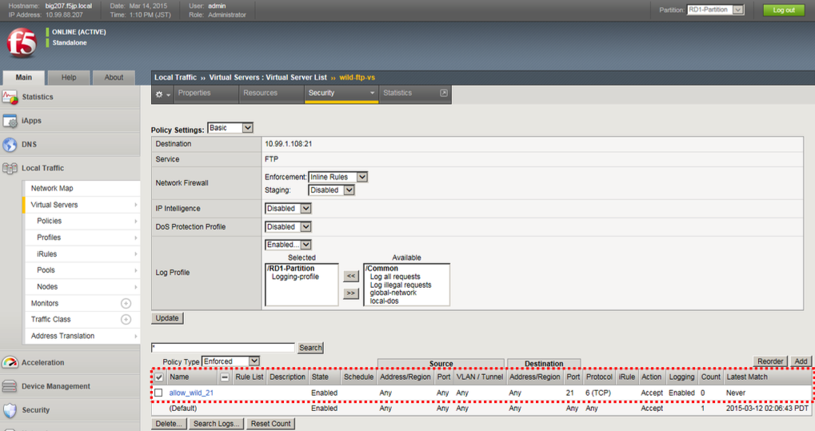Click the plus icon next to Traffic Class
The image size is (815, 431).
126,320
